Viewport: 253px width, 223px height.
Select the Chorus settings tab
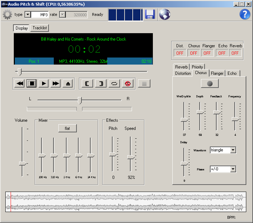(201, 73)
